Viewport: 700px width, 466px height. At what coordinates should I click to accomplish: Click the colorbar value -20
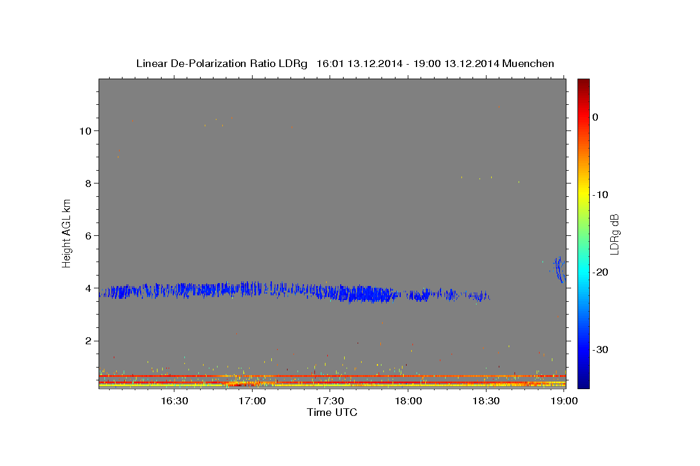[601, 272]
